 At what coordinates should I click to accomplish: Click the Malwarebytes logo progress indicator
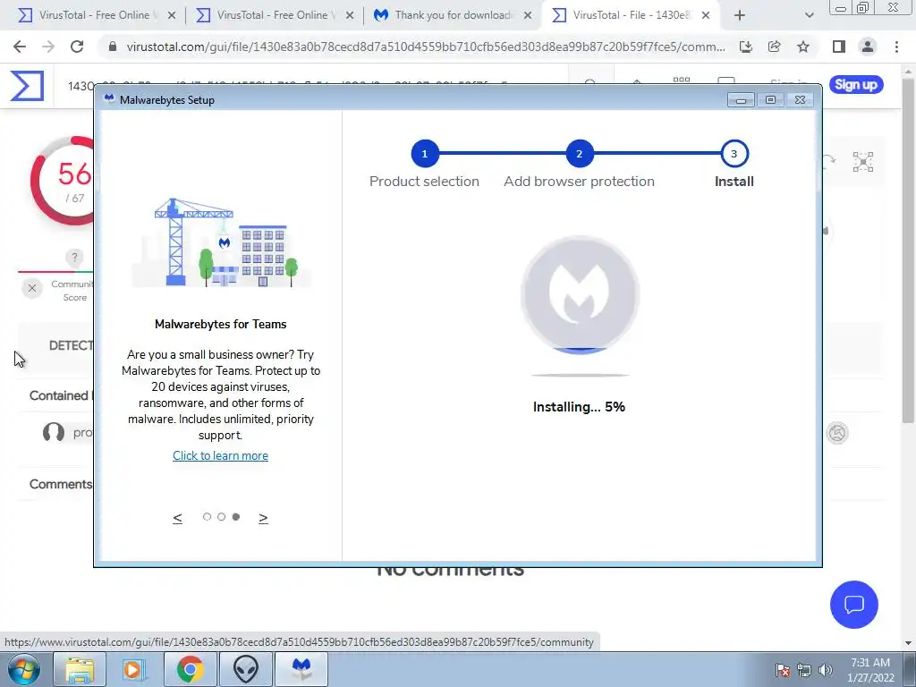pyautogui.click(x=580, y=294)
